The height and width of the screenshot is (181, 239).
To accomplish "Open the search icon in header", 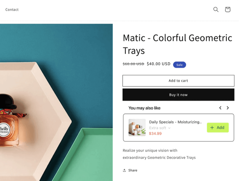I will [x=216, y=10].
